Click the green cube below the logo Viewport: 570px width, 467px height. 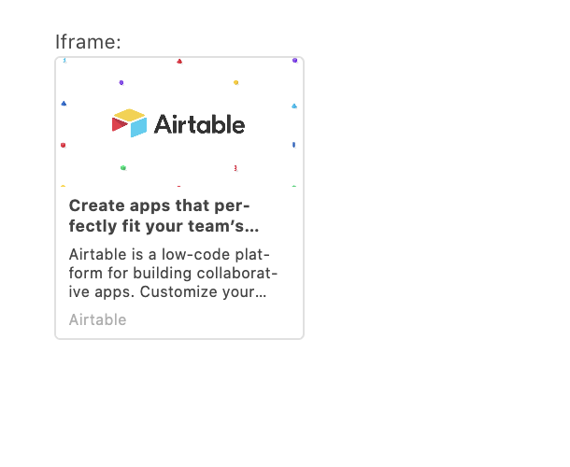[x=122, y=168]
